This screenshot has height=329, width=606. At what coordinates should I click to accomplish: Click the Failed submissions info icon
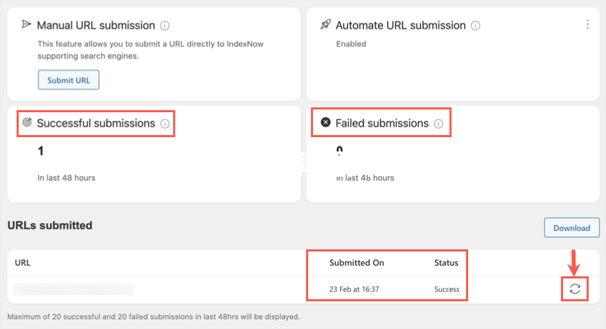438,124
